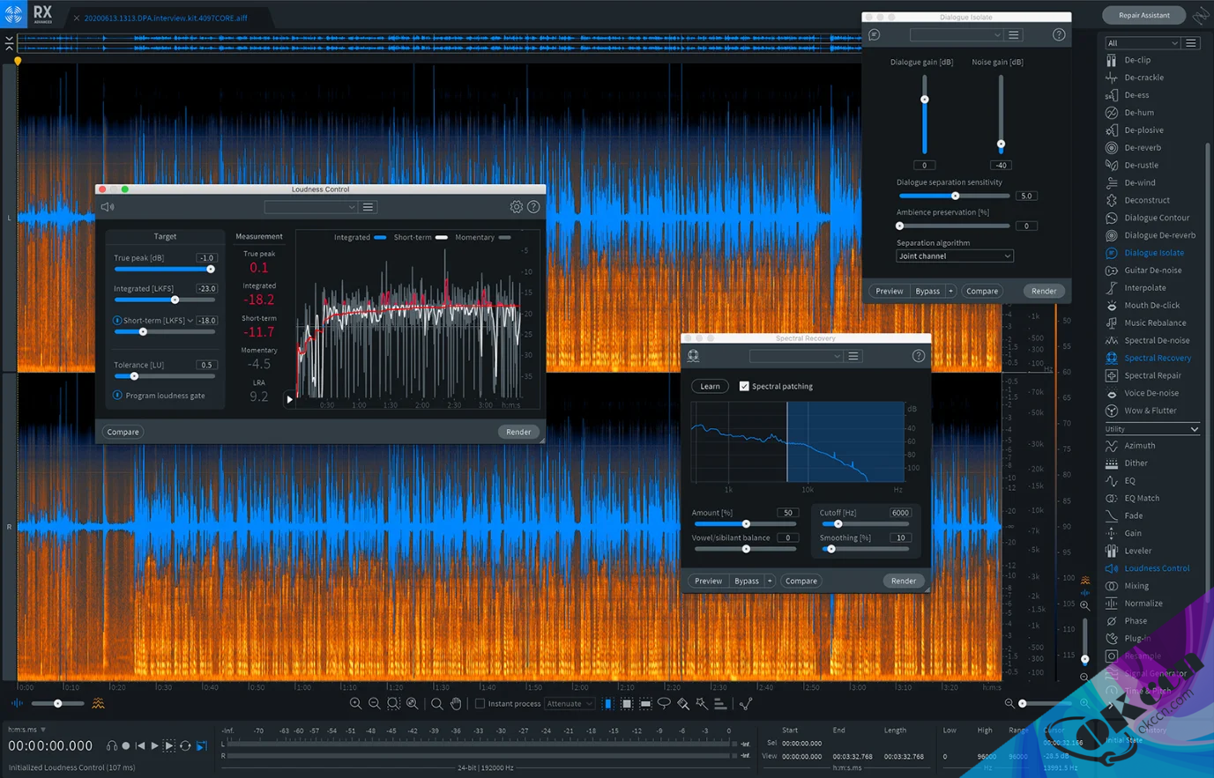Toggle loop playback in the transport
Viewport: 1214px width, 778px height.
[x=185, y=746]
